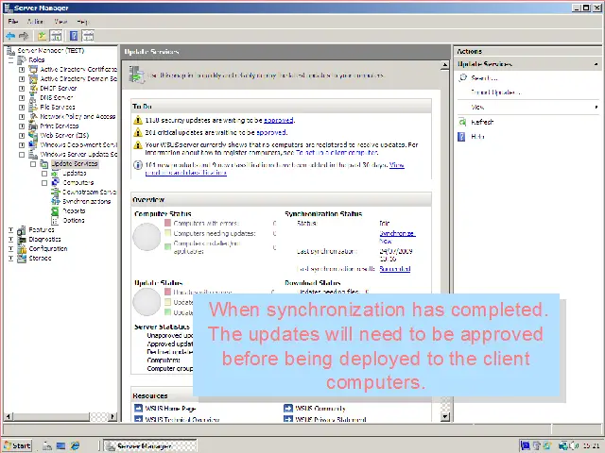Open the WSUS Community arrow icon
This screenshot has height=453, width=605.
(287, 408)
